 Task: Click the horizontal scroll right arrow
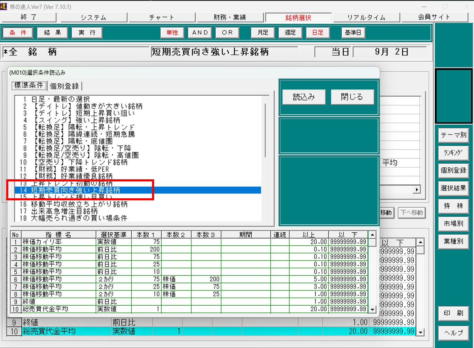coord(417,189)
